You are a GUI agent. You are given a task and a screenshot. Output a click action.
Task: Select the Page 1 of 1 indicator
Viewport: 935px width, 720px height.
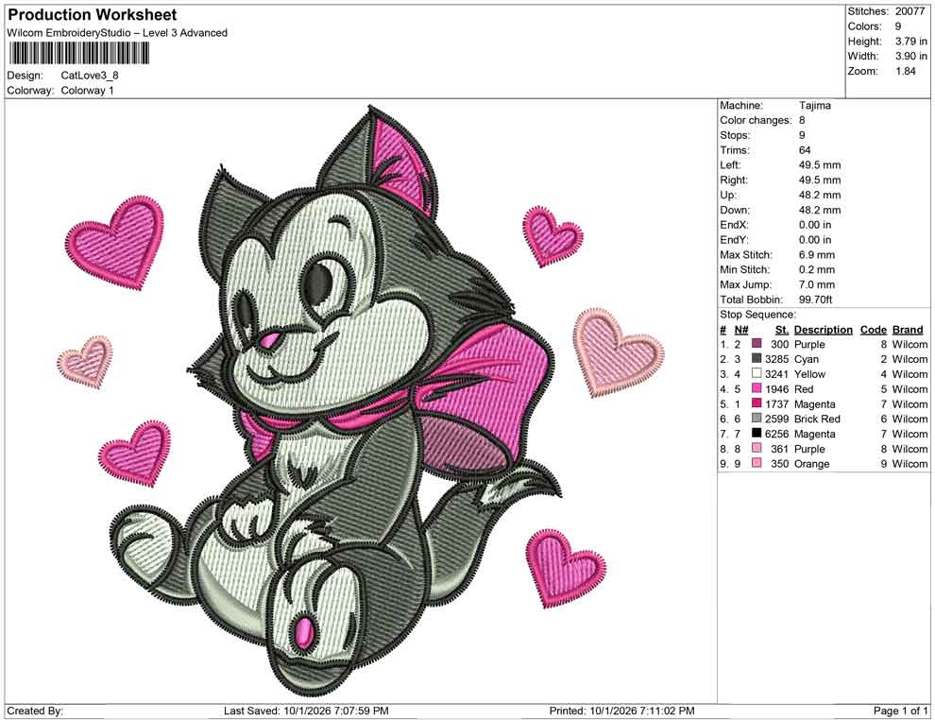pos(900,711)
